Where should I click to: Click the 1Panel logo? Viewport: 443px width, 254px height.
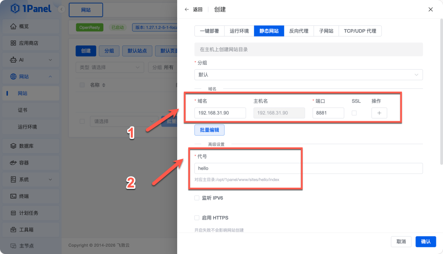(x=31, y=9)
